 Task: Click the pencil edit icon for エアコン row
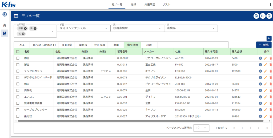(266, 97)
